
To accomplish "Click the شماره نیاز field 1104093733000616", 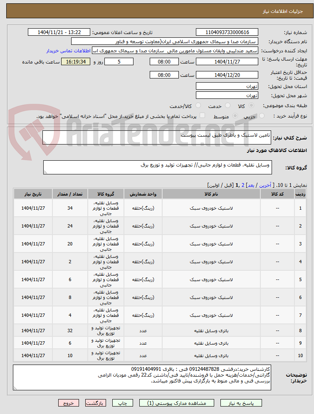I will (x=227, y=32).
